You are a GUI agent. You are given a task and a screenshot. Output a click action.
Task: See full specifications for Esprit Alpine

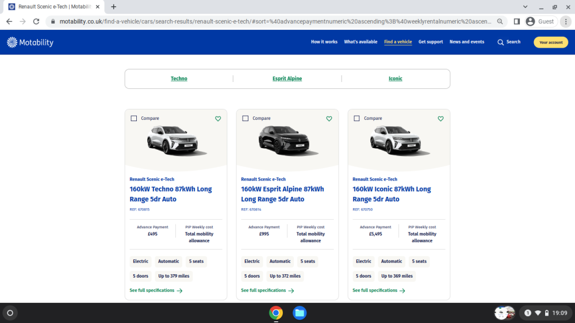[267, 290]
